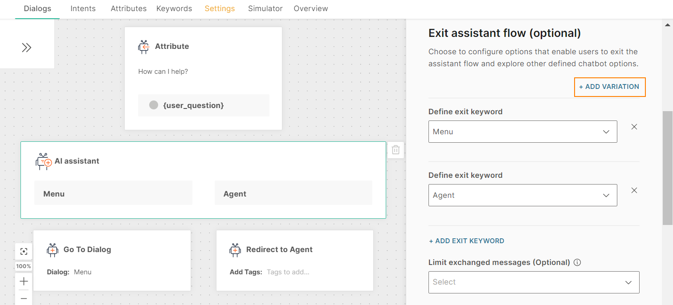
Task: Open the Simulator tab
Action: click(265, 8)
